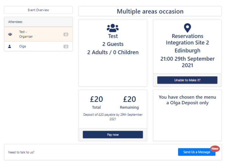Screen dimensions: 229x167
Task: Select the Attendees header
Action: (x=38, y=22)
